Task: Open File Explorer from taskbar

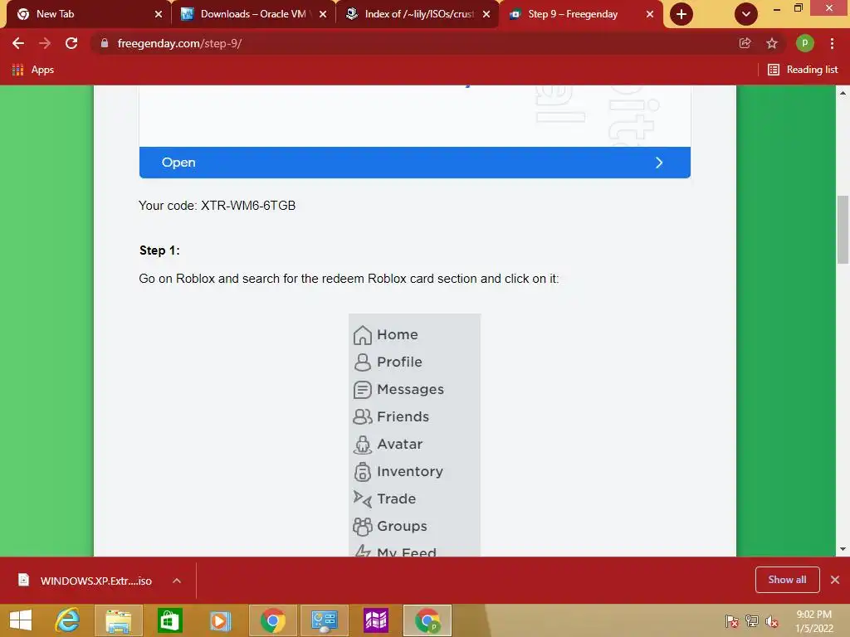Action: [x=119, y=620]
